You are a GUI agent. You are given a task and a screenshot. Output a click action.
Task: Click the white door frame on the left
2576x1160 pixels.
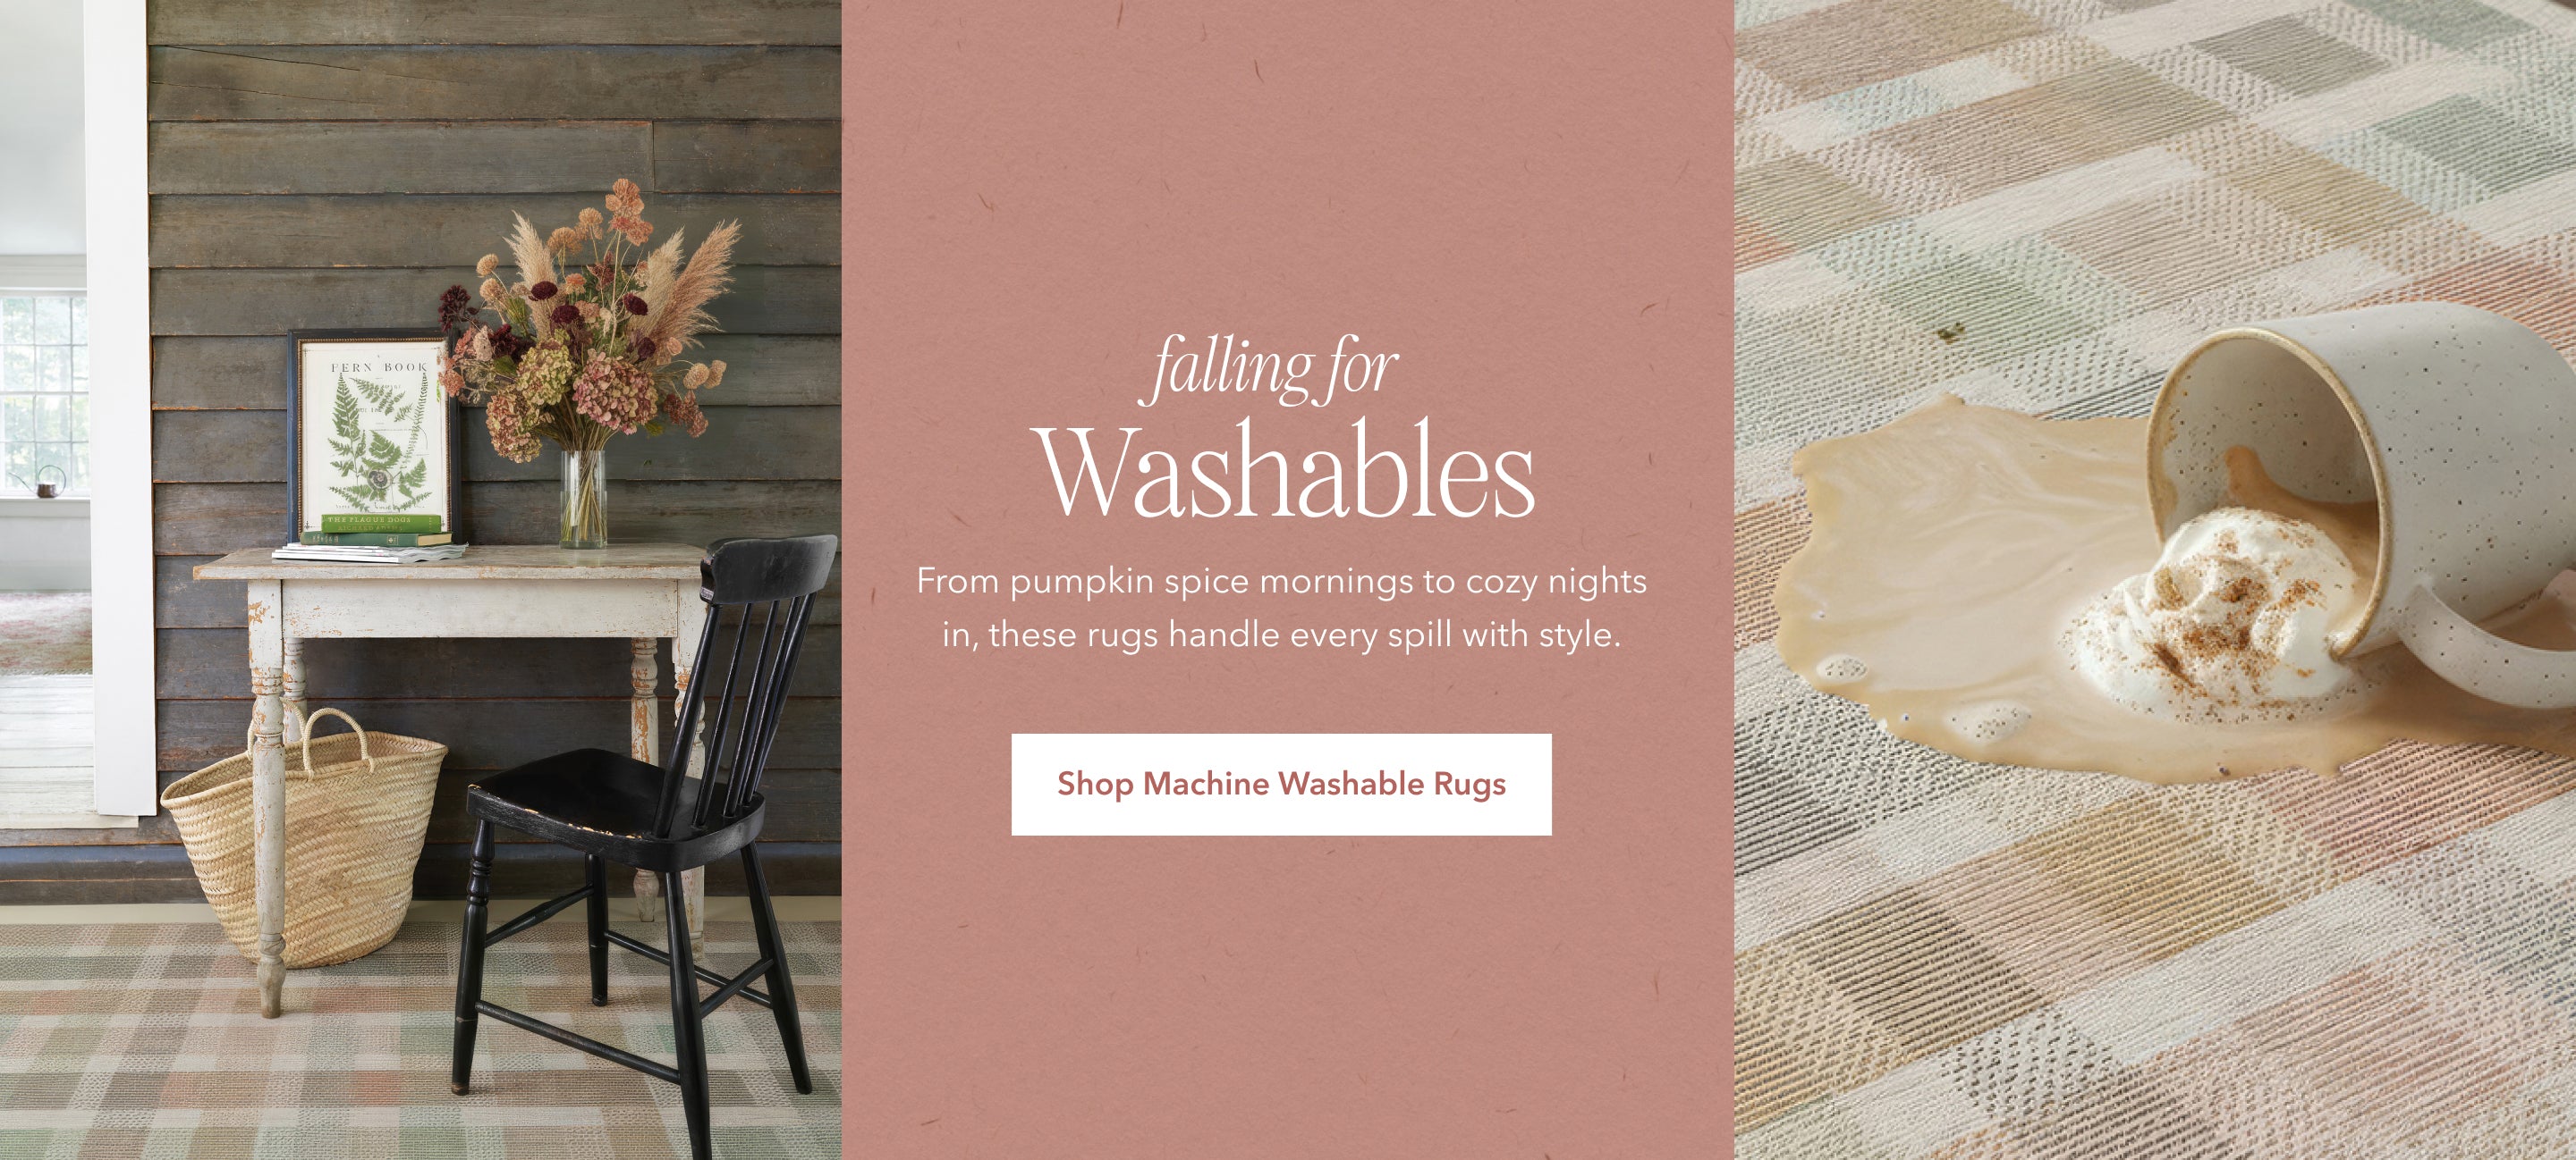pos(120,409)
